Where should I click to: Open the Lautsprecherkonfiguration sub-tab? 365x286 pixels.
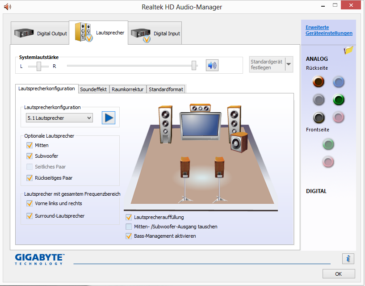[x=46, y=89]
